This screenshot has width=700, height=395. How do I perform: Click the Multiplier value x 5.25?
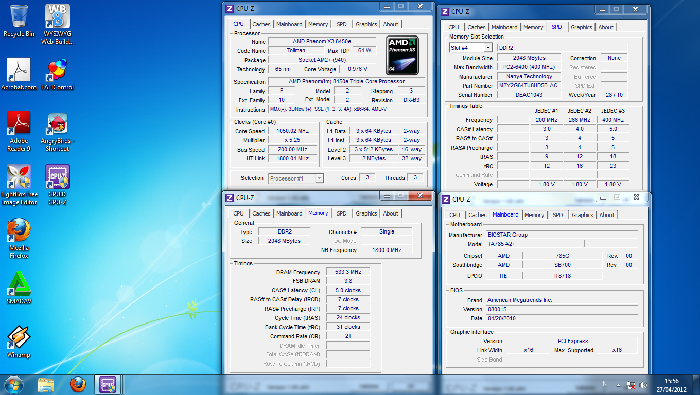tap(293, 140)
